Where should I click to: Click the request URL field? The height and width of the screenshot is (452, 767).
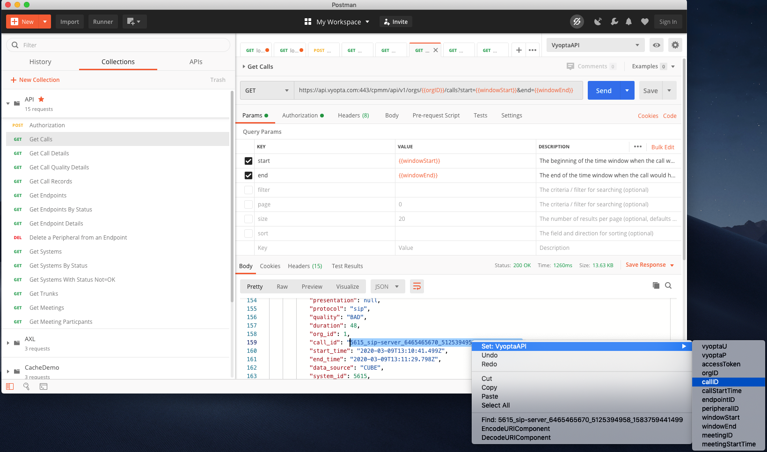(438, 90)
